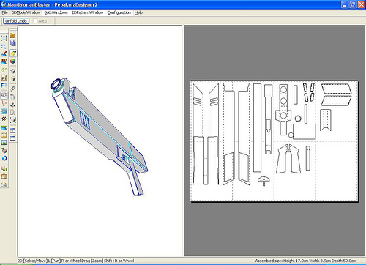Click the large rectangular part in pattern
The height and width of the screenshot is (265, 366).
pos(305,132)
